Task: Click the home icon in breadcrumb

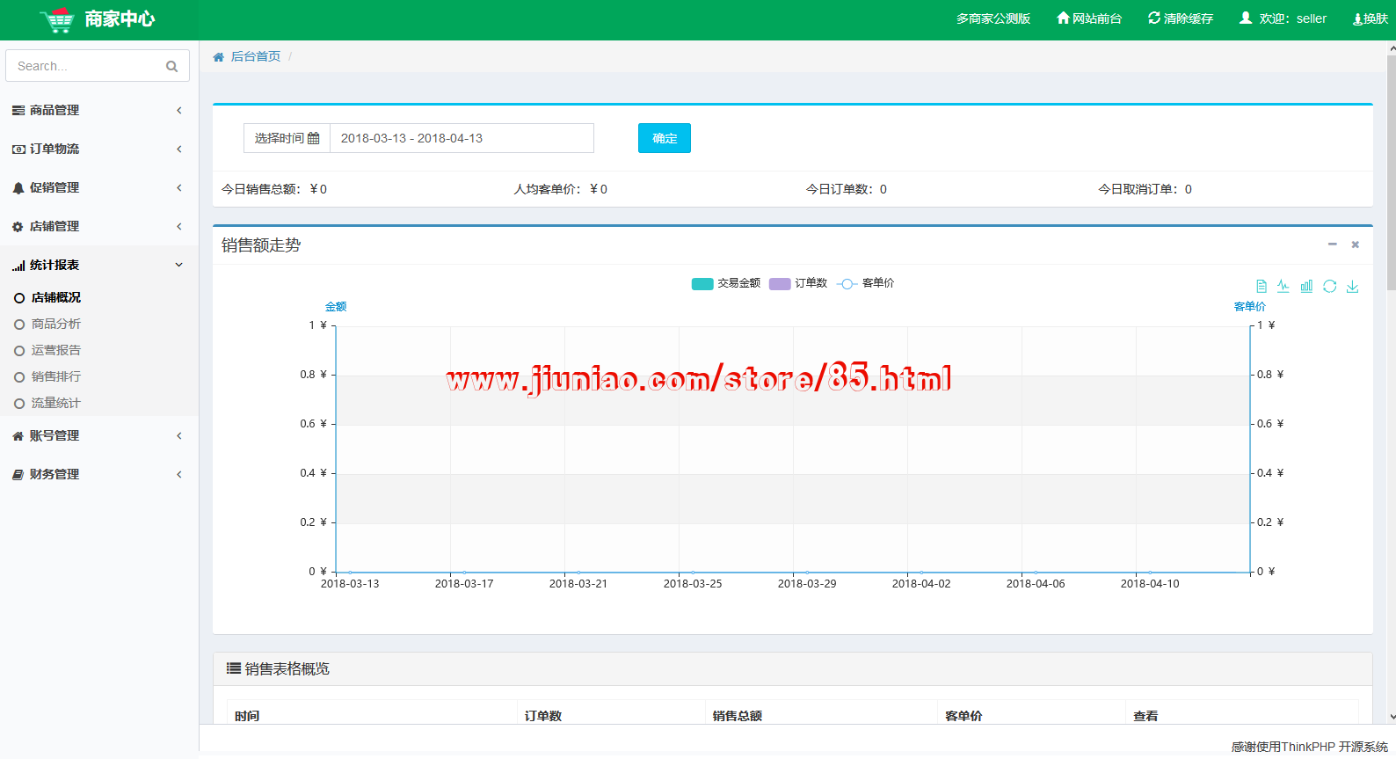Action: pos(219,57)
